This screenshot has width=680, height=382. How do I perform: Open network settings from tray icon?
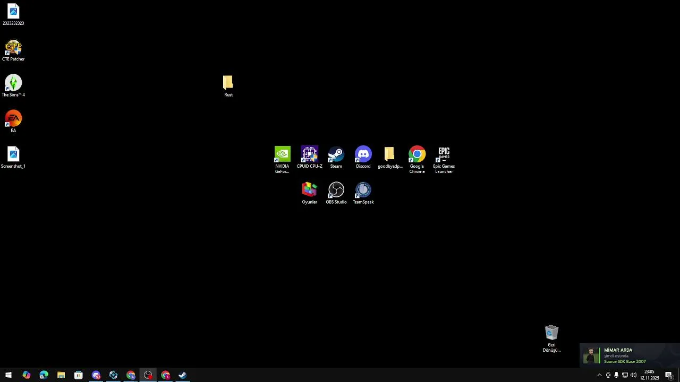pyautogui.click(x=625, y=375)
